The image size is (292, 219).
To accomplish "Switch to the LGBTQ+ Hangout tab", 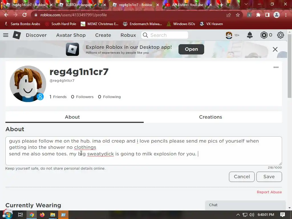I will pyautogui.click(x=81, y=5).
